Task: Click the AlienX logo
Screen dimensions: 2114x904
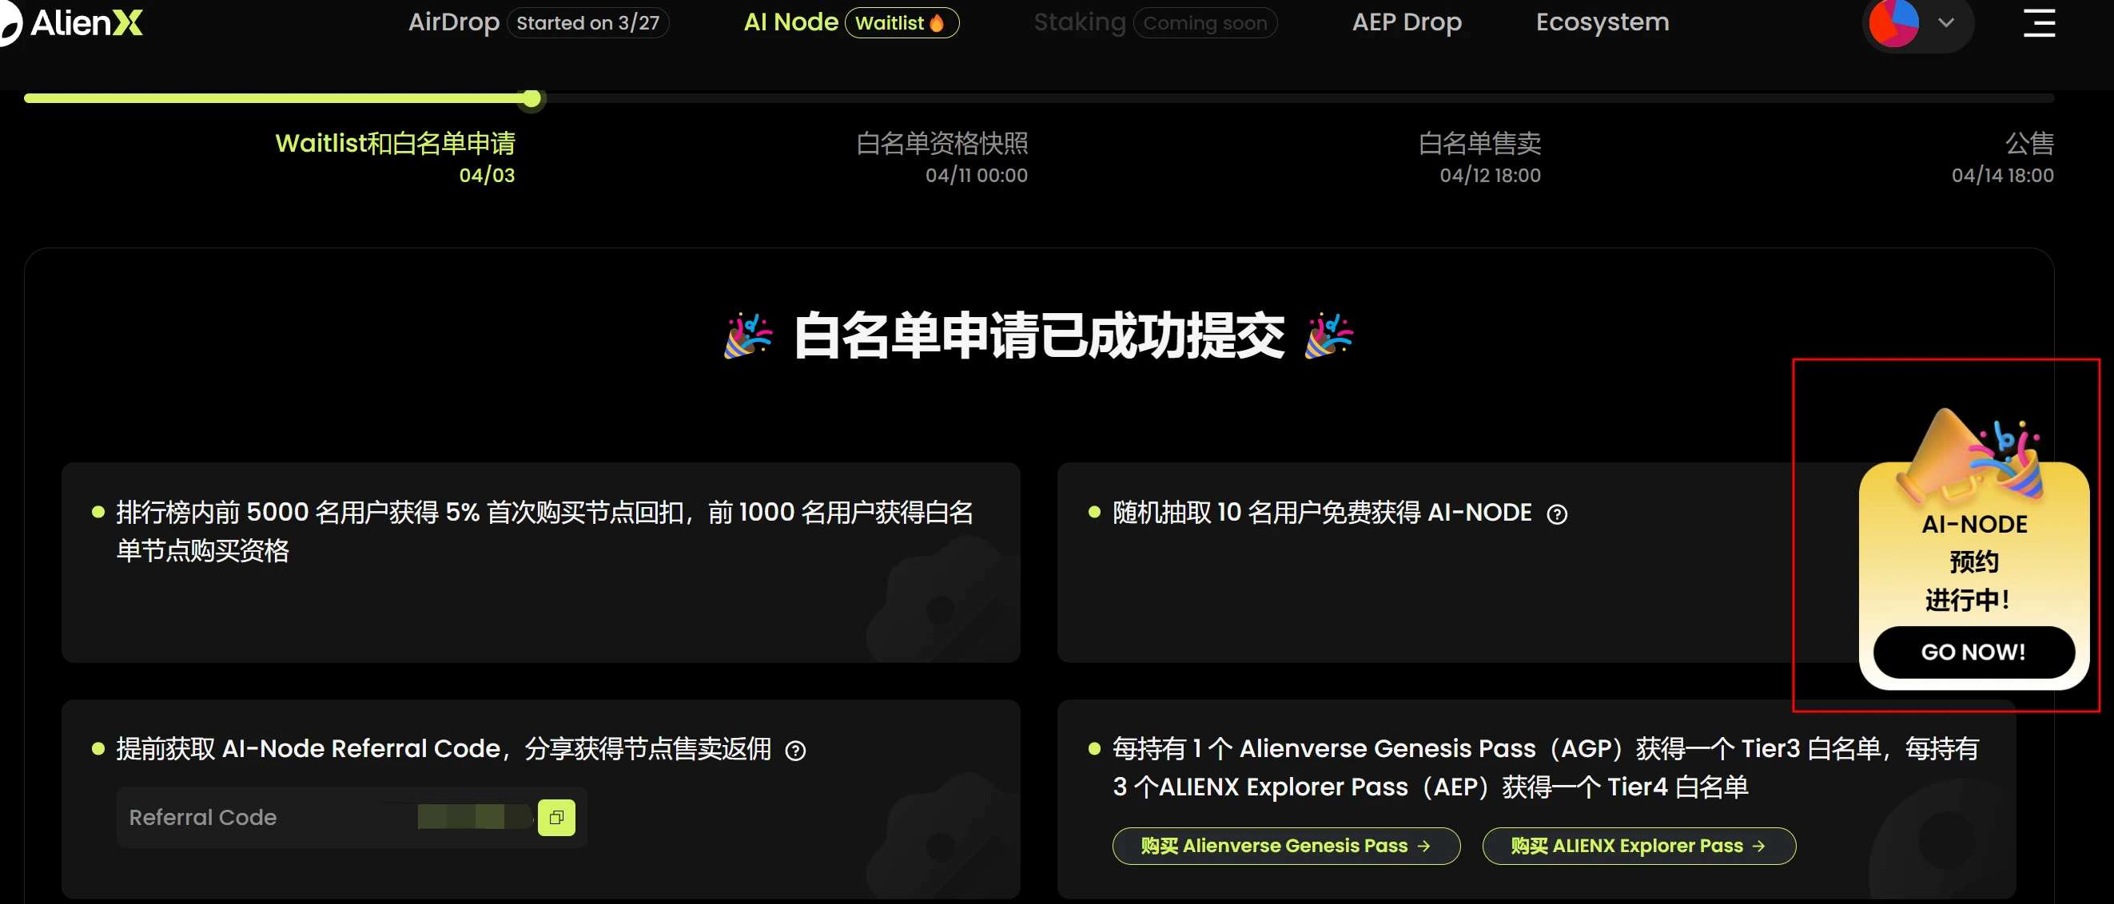Action: pyautogui.click(x=74, y=22)
